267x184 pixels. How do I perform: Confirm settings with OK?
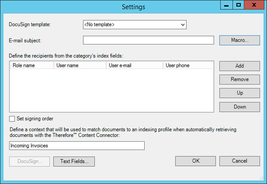coord(196,161)
